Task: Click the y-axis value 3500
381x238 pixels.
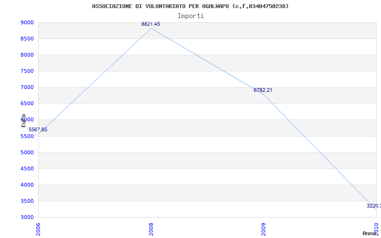Action: point(28,201)
